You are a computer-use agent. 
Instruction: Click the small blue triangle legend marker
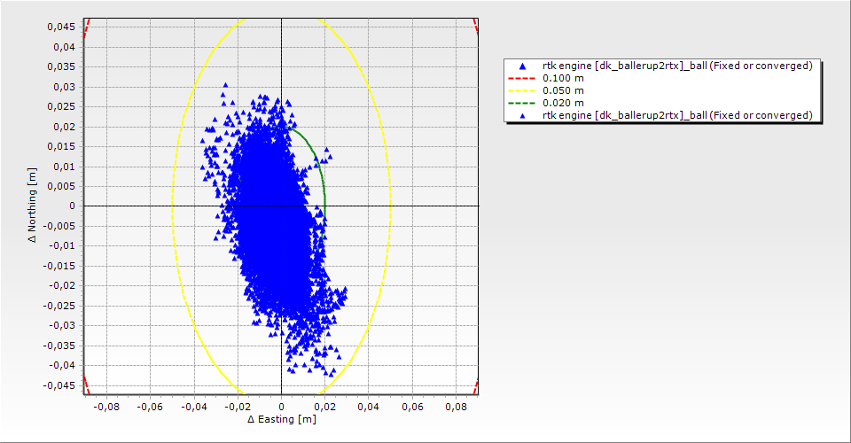coord(522,115)
